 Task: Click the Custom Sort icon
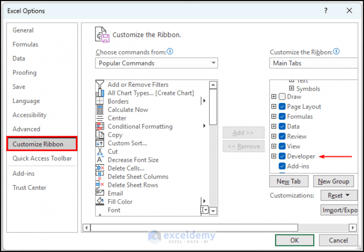(x=100, y=143)
